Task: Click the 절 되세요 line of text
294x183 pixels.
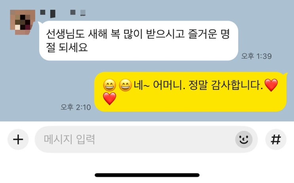Action: tap(67, 47)
